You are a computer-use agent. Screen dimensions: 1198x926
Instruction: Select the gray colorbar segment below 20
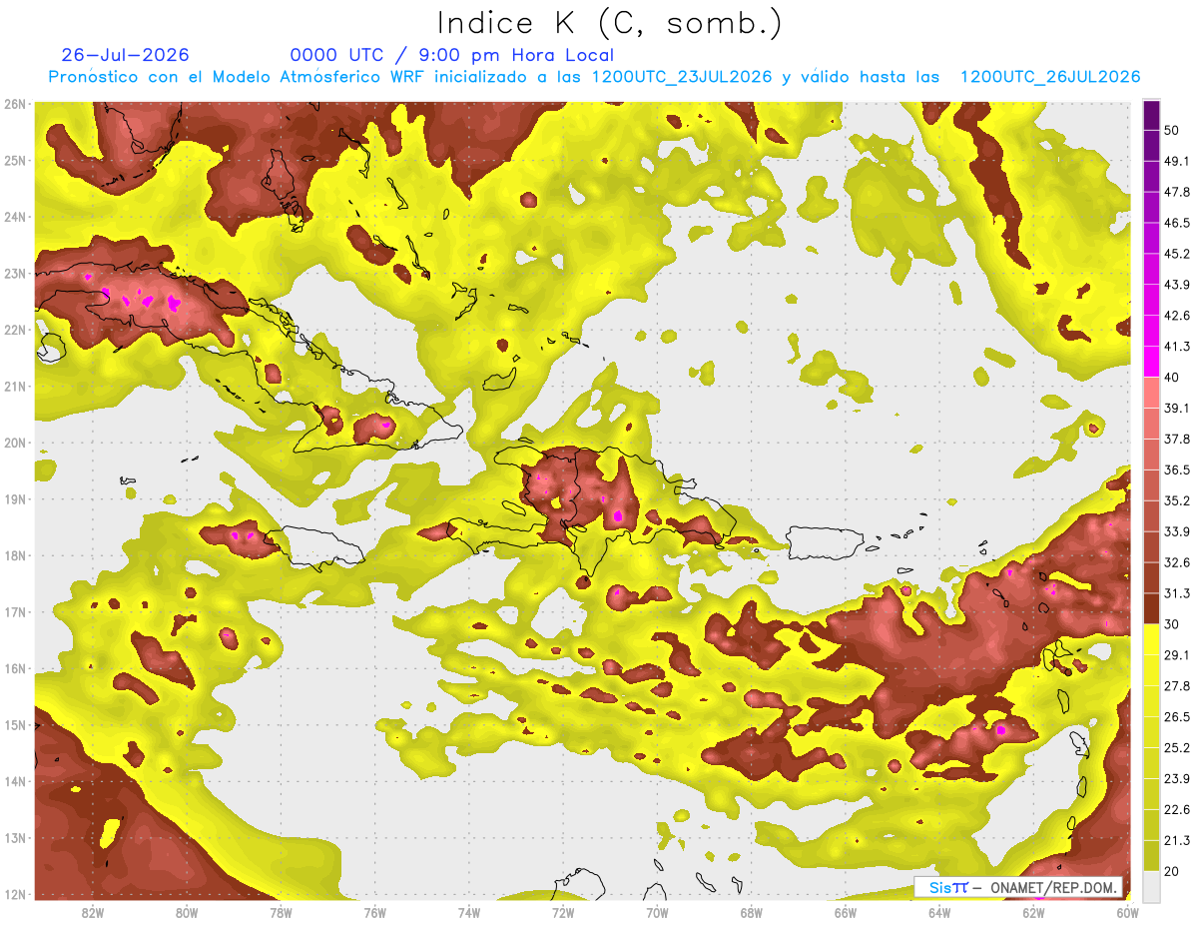point(1151,885)
